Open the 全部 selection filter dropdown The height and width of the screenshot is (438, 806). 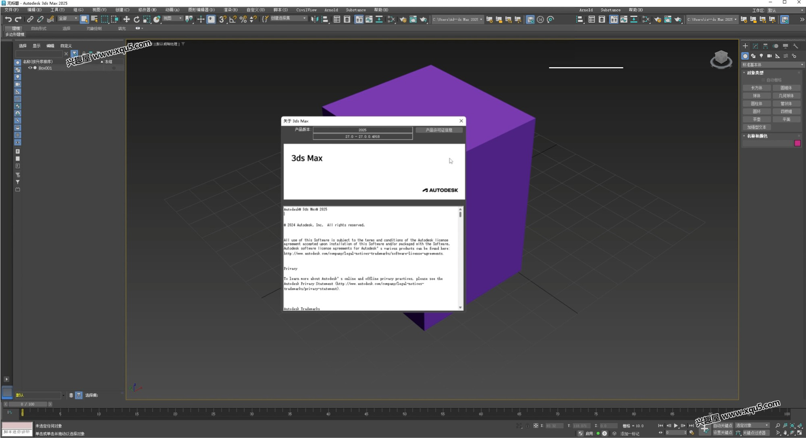tap(68, 19)
